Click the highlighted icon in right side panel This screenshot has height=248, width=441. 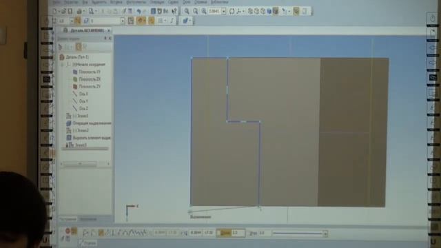click(433, 77)
